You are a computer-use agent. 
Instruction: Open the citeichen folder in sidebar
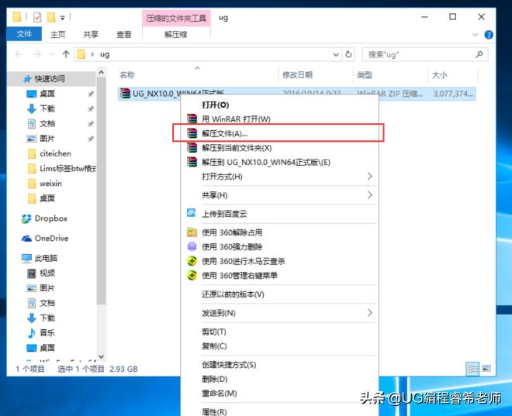(x=55, y=153)
